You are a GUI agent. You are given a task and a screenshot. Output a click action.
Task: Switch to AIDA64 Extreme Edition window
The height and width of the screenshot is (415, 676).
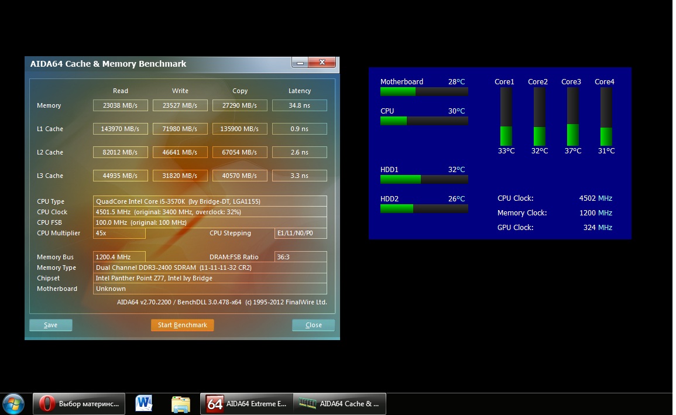[246, 403]
